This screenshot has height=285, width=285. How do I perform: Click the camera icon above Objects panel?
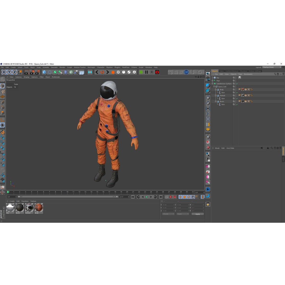208,73
